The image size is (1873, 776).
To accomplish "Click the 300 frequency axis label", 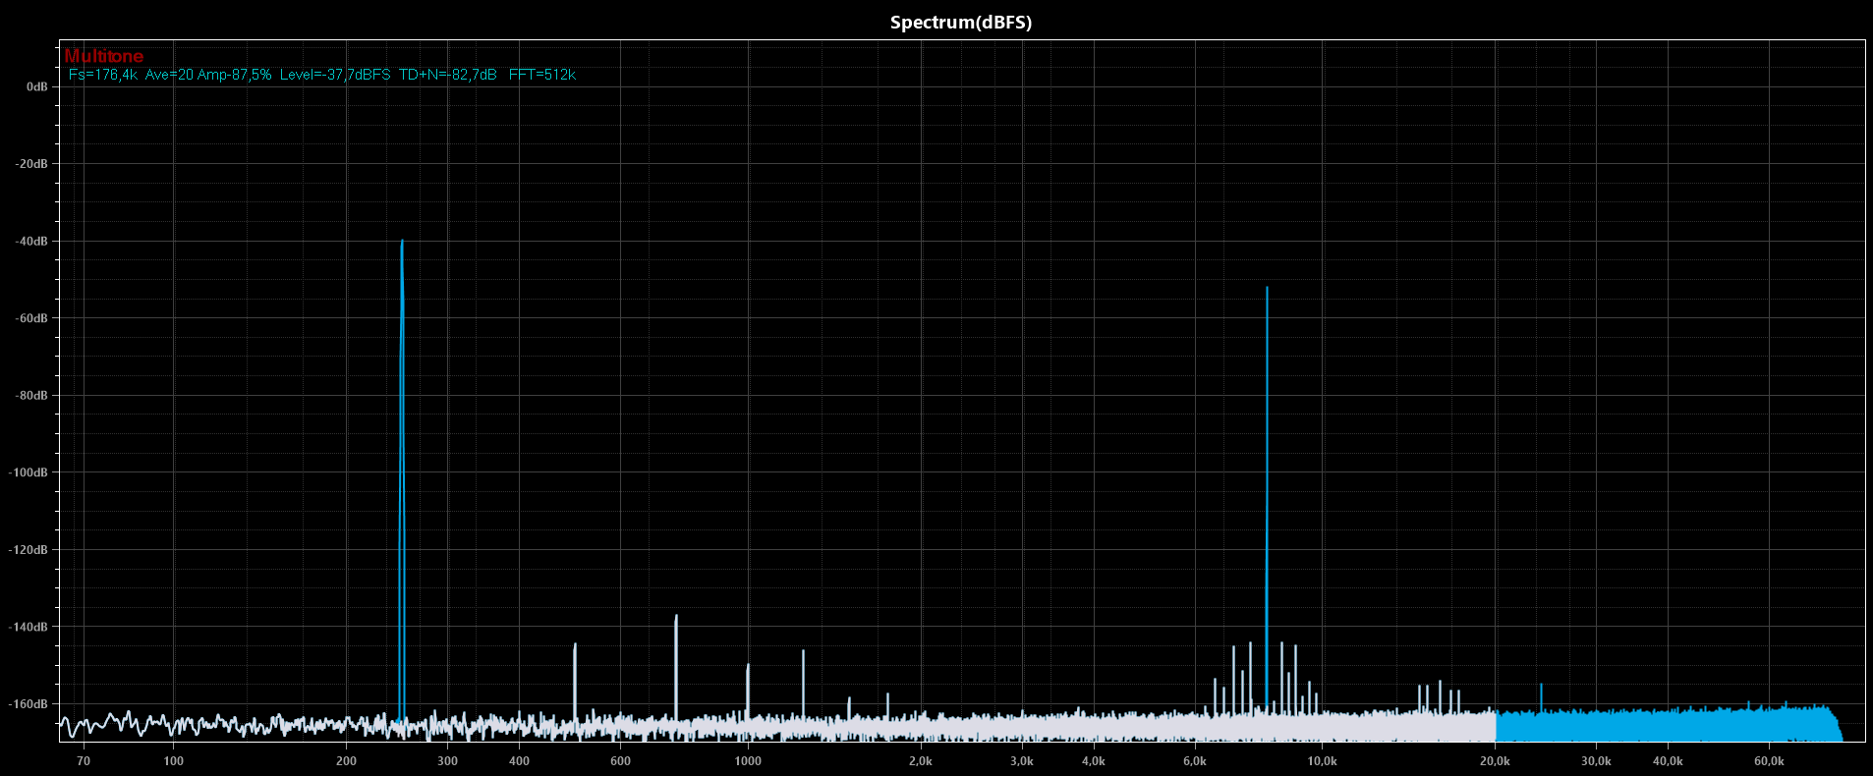I will pyautogui.click(x=447, y=760).
